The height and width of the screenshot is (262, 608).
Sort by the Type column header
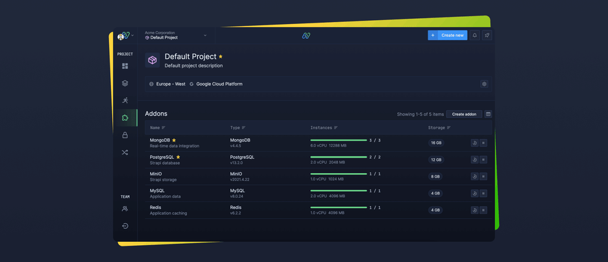tap(237, 128)
